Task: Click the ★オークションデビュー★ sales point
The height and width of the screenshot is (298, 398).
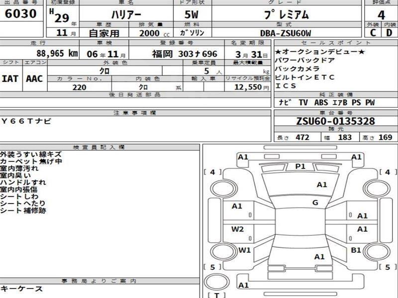Action: (x=320, y=52)
